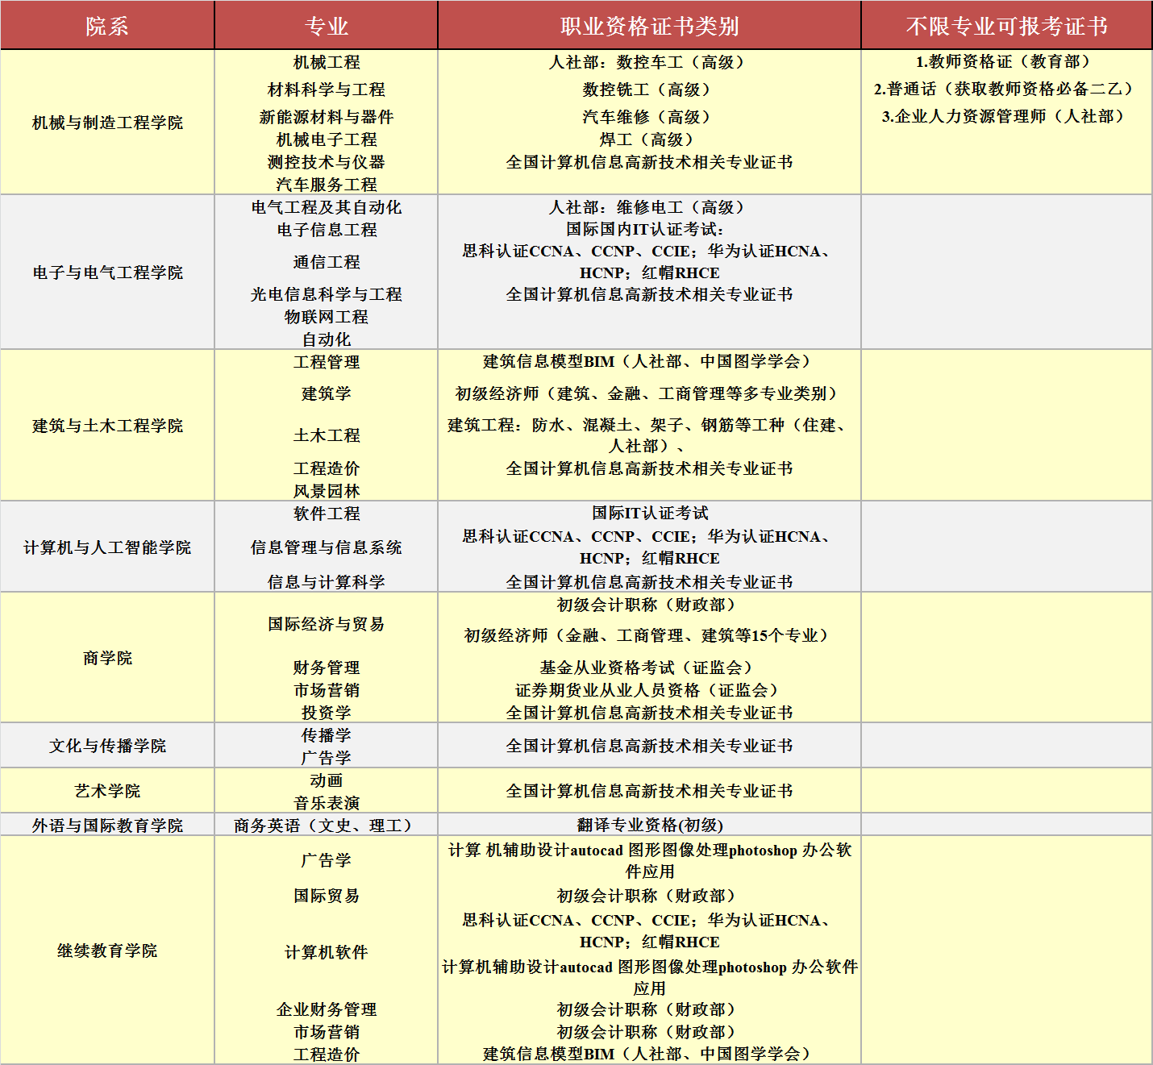Click 国际国内IT认证考试 line
The width and height of the screenshot is (1153, 1065).
pos(645,230)
